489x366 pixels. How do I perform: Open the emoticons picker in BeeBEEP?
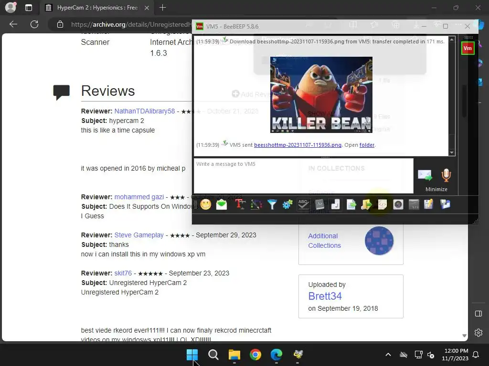point(205,204)
